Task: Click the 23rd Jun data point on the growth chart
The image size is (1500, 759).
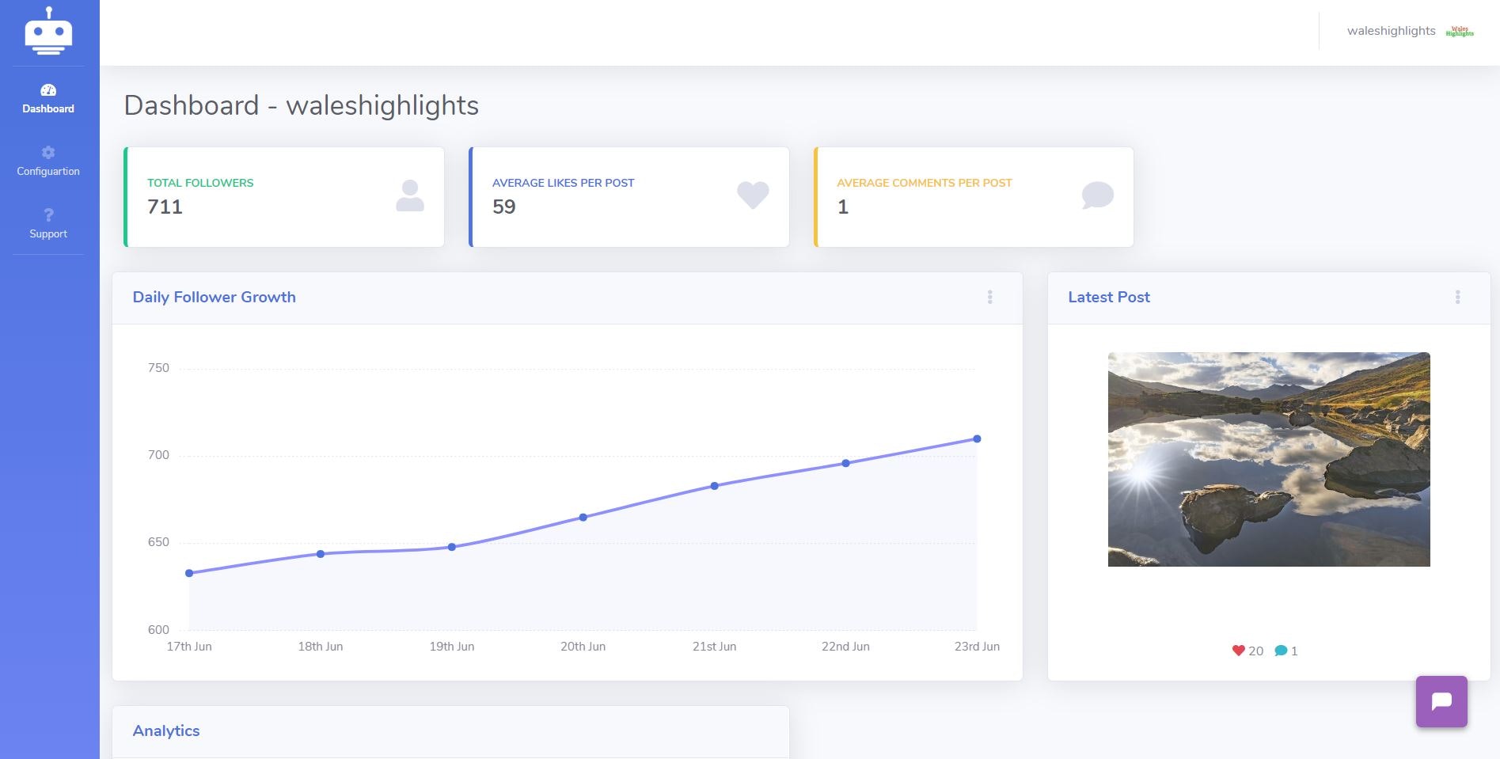Action: tap(977, 438)
